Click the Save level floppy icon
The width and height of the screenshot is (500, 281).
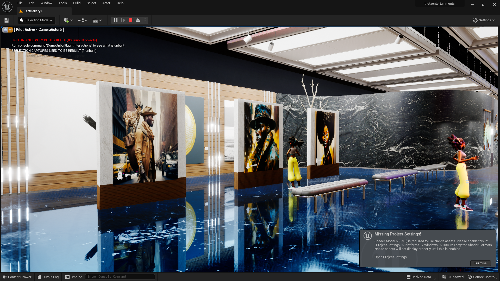coord(7,20)
